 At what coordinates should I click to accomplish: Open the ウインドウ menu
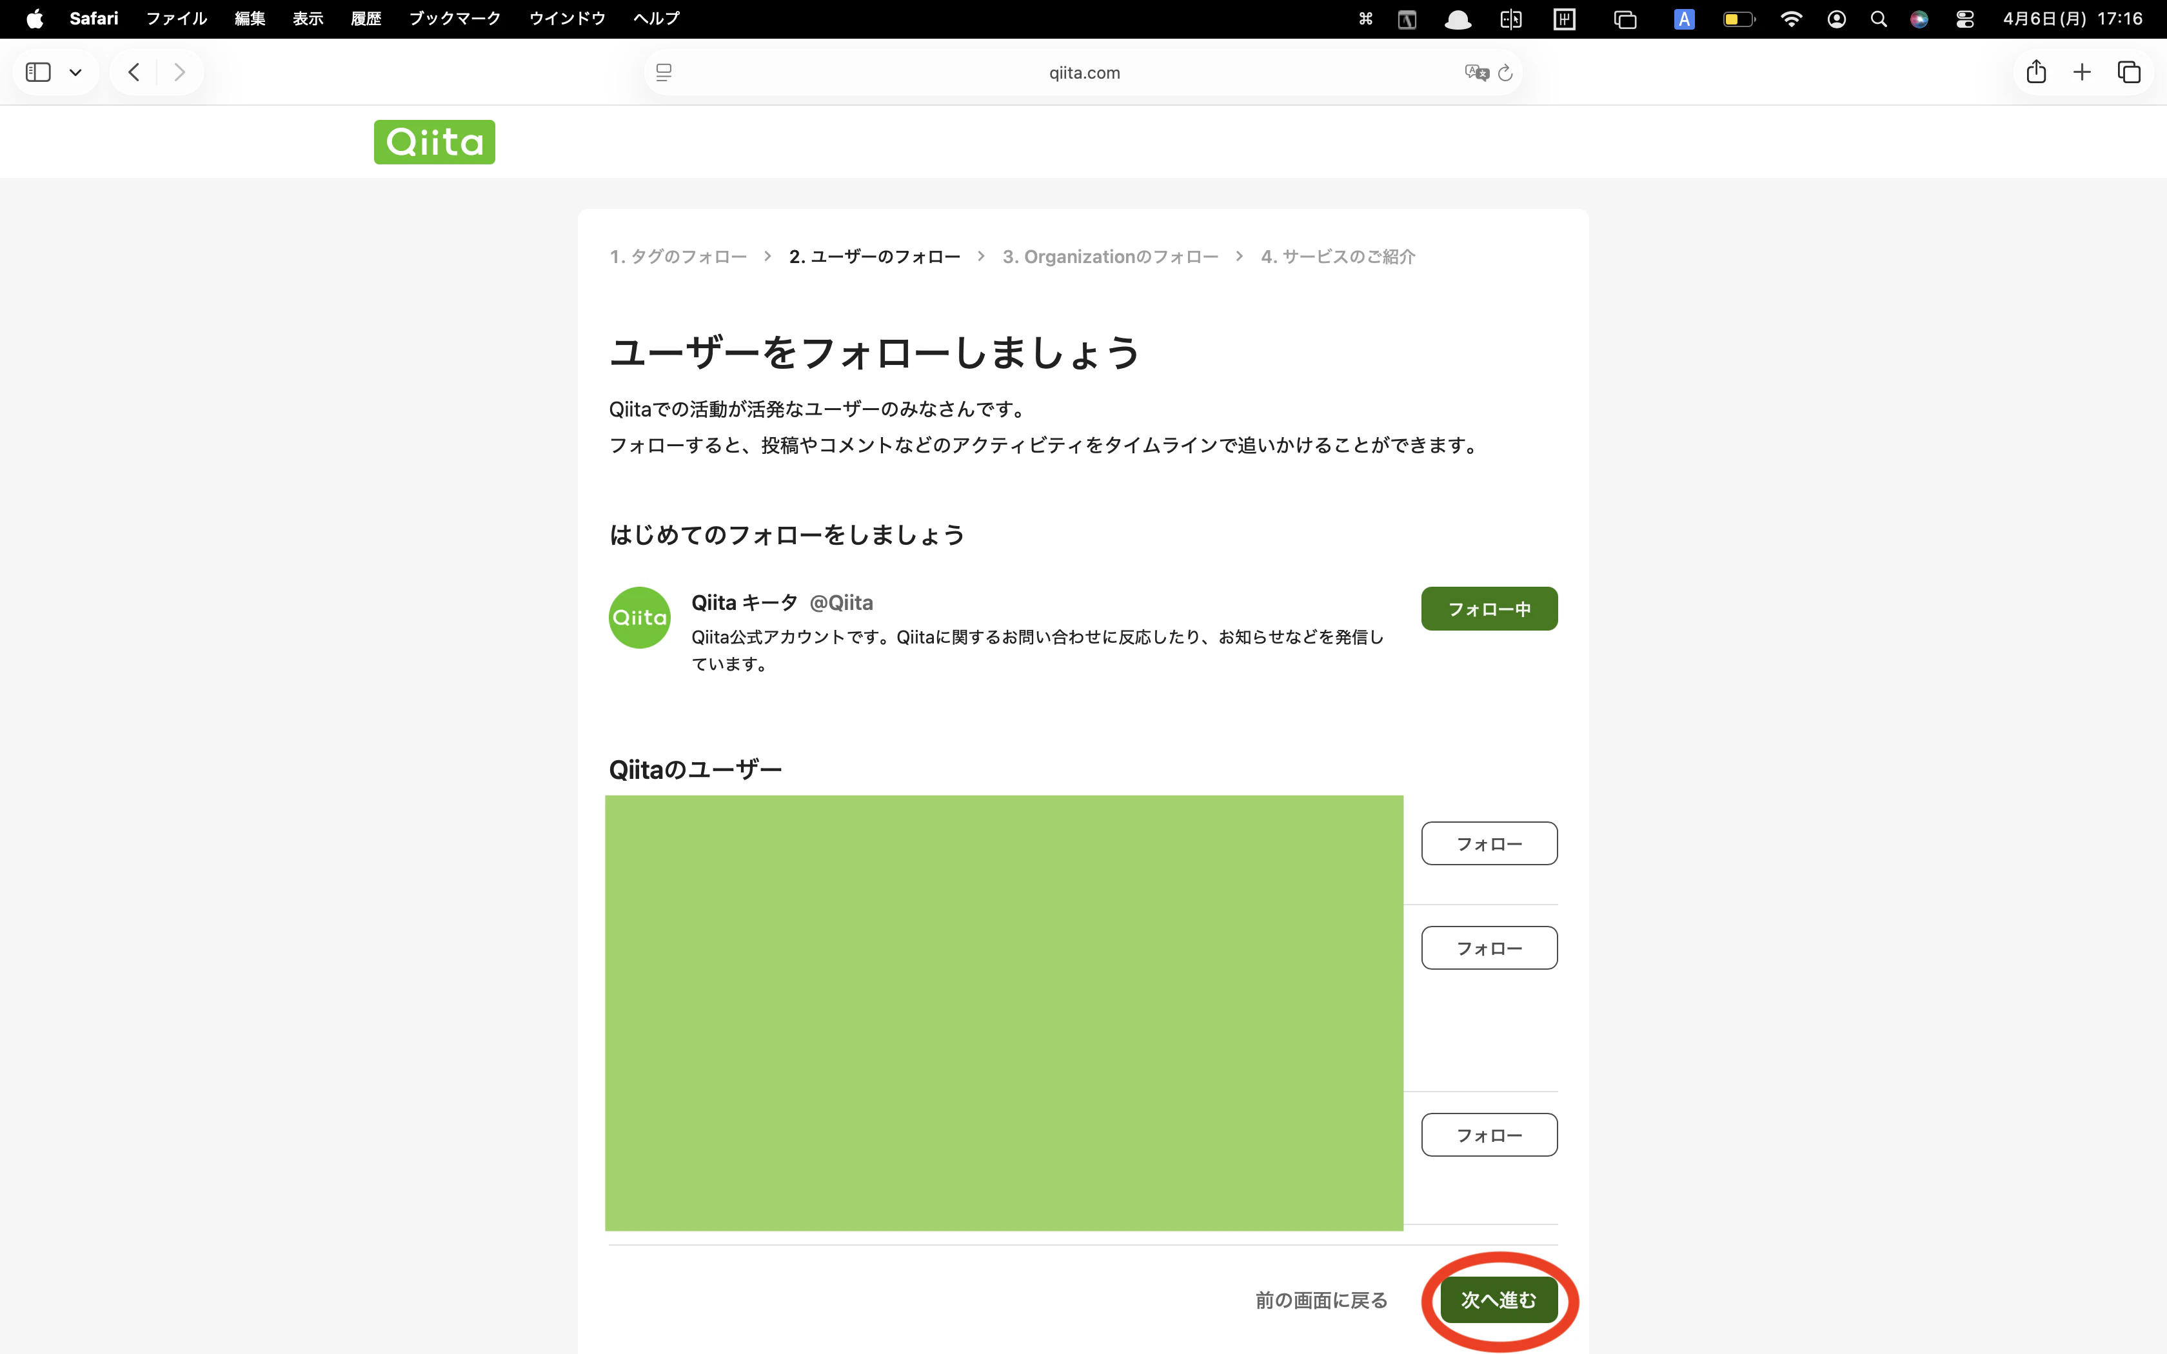tap(567, 19)
